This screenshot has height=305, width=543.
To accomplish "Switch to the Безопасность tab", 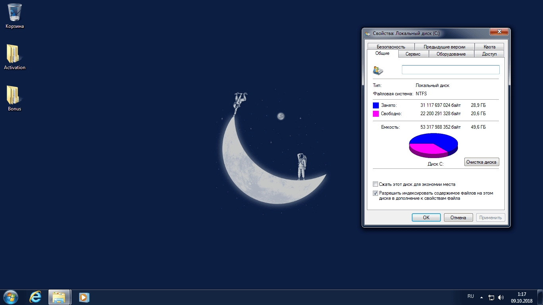I will click(391, 47).
